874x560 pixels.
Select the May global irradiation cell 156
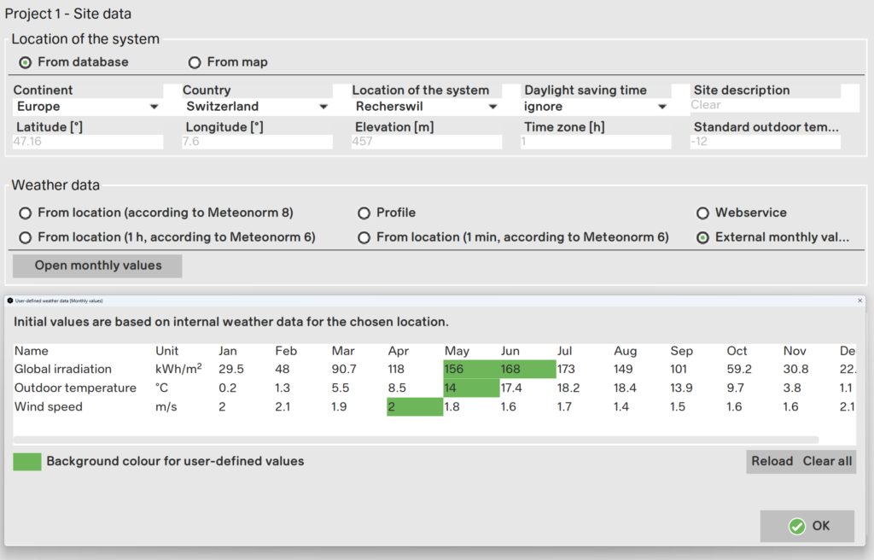[471, 370]
